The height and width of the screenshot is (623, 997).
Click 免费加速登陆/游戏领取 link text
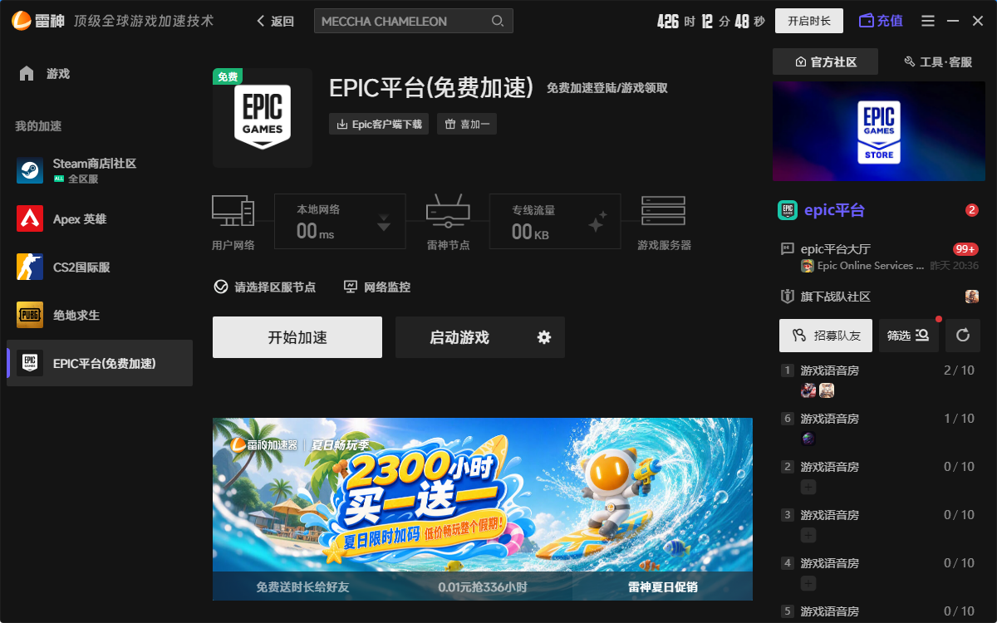tap(607, 88)
